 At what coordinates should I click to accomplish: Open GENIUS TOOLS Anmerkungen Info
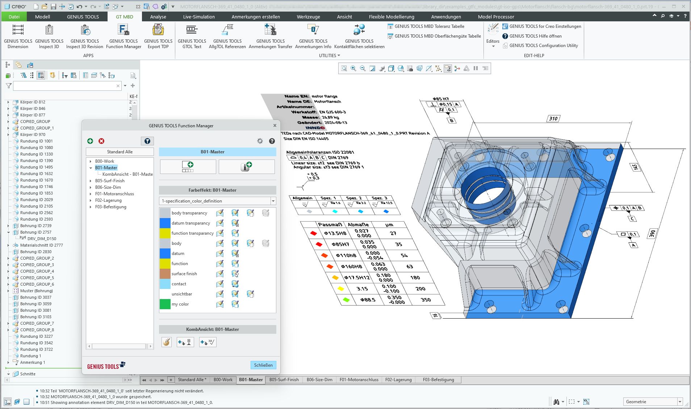(x=313, y=36)
